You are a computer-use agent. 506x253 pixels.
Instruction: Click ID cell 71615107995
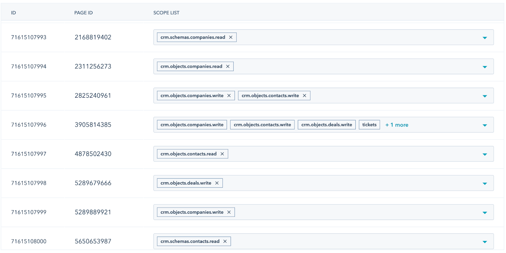point(29,95)
